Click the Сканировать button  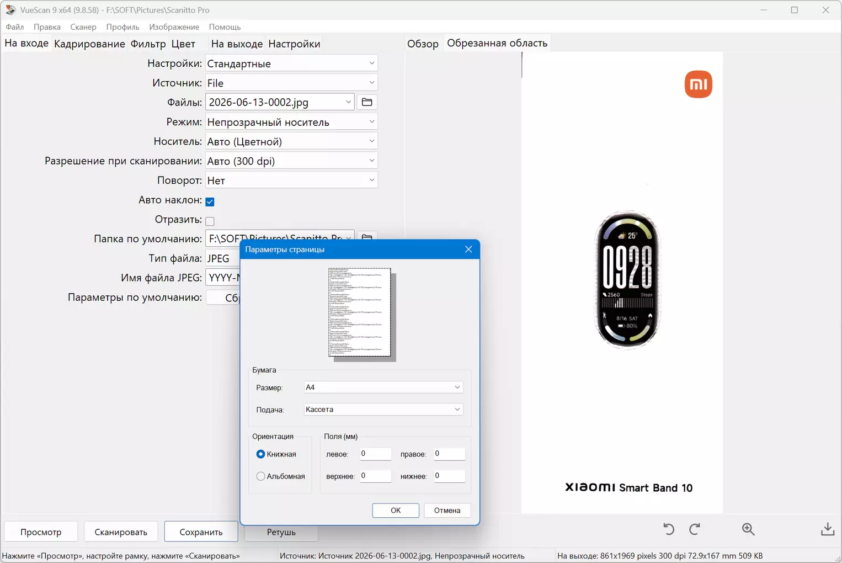pos(121,532)
